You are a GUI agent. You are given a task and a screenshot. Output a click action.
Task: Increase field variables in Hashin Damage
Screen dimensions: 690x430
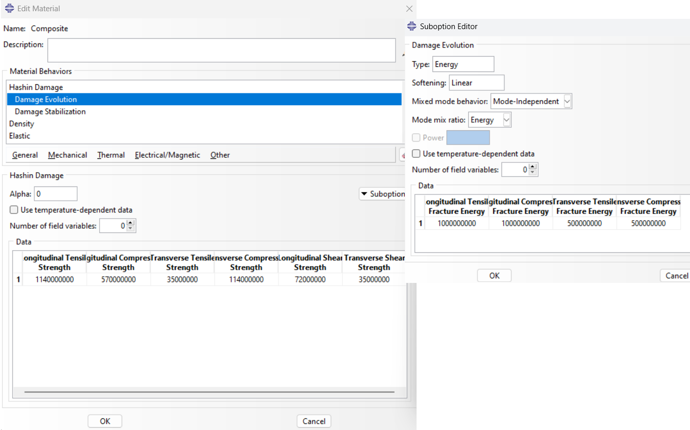(x=131, y=223)
